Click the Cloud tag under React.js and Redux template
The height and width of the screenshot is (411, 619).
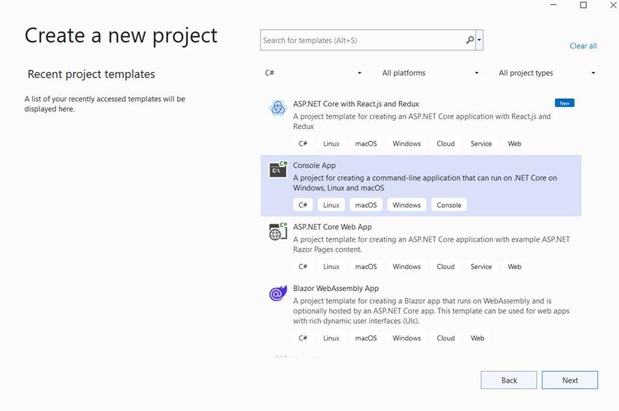(446, 143)
